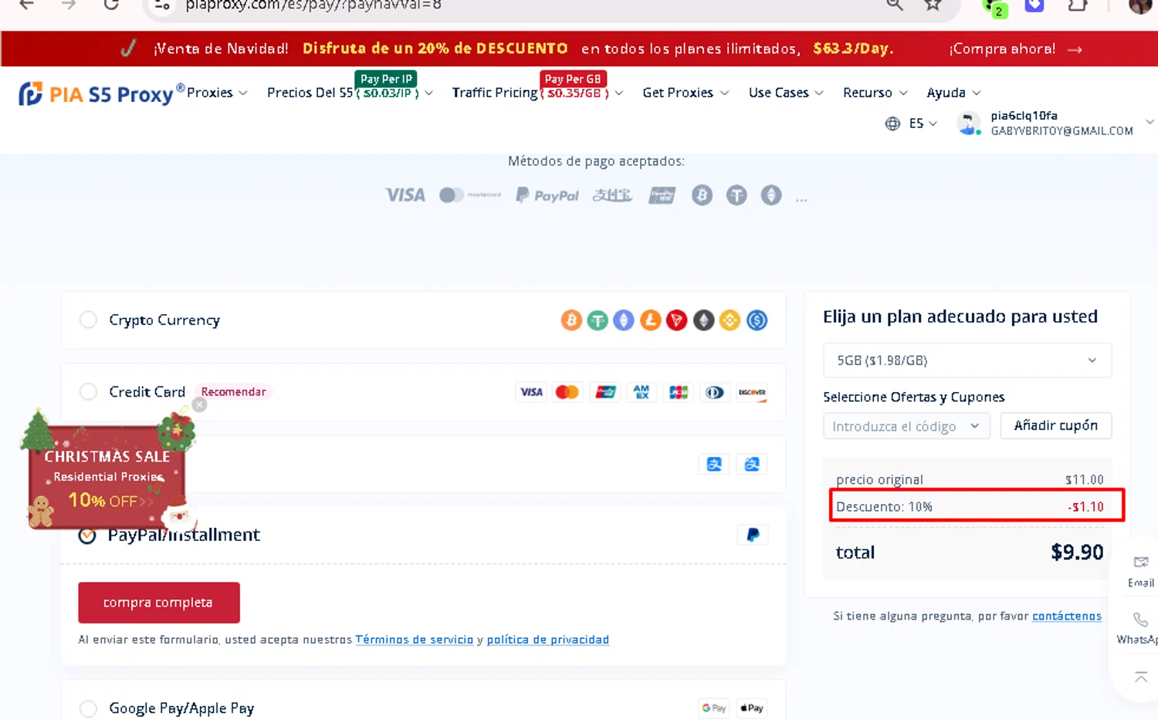Expand the ES language selector
This screenshot has height=720, width=1158.
click(923, 123)
